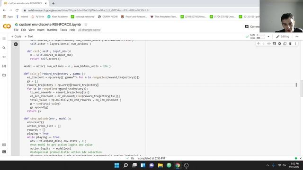Image resolution: width=303 pixels, height=170 pixels.
Task: Open the Insert menu
Action: pos(41,30)
